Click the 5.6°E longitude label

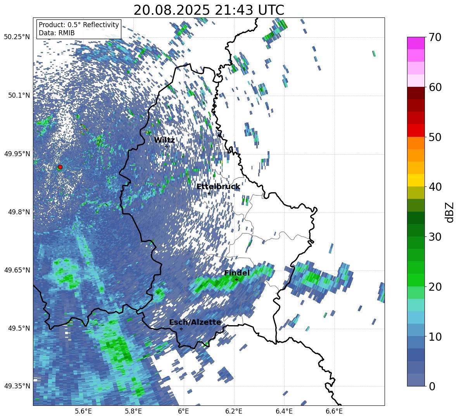tap(83, 411)
